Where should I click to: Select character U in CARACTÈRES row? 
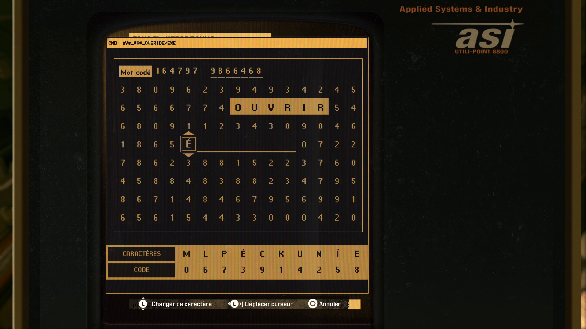pyautogui.click(x=298, y=253)
